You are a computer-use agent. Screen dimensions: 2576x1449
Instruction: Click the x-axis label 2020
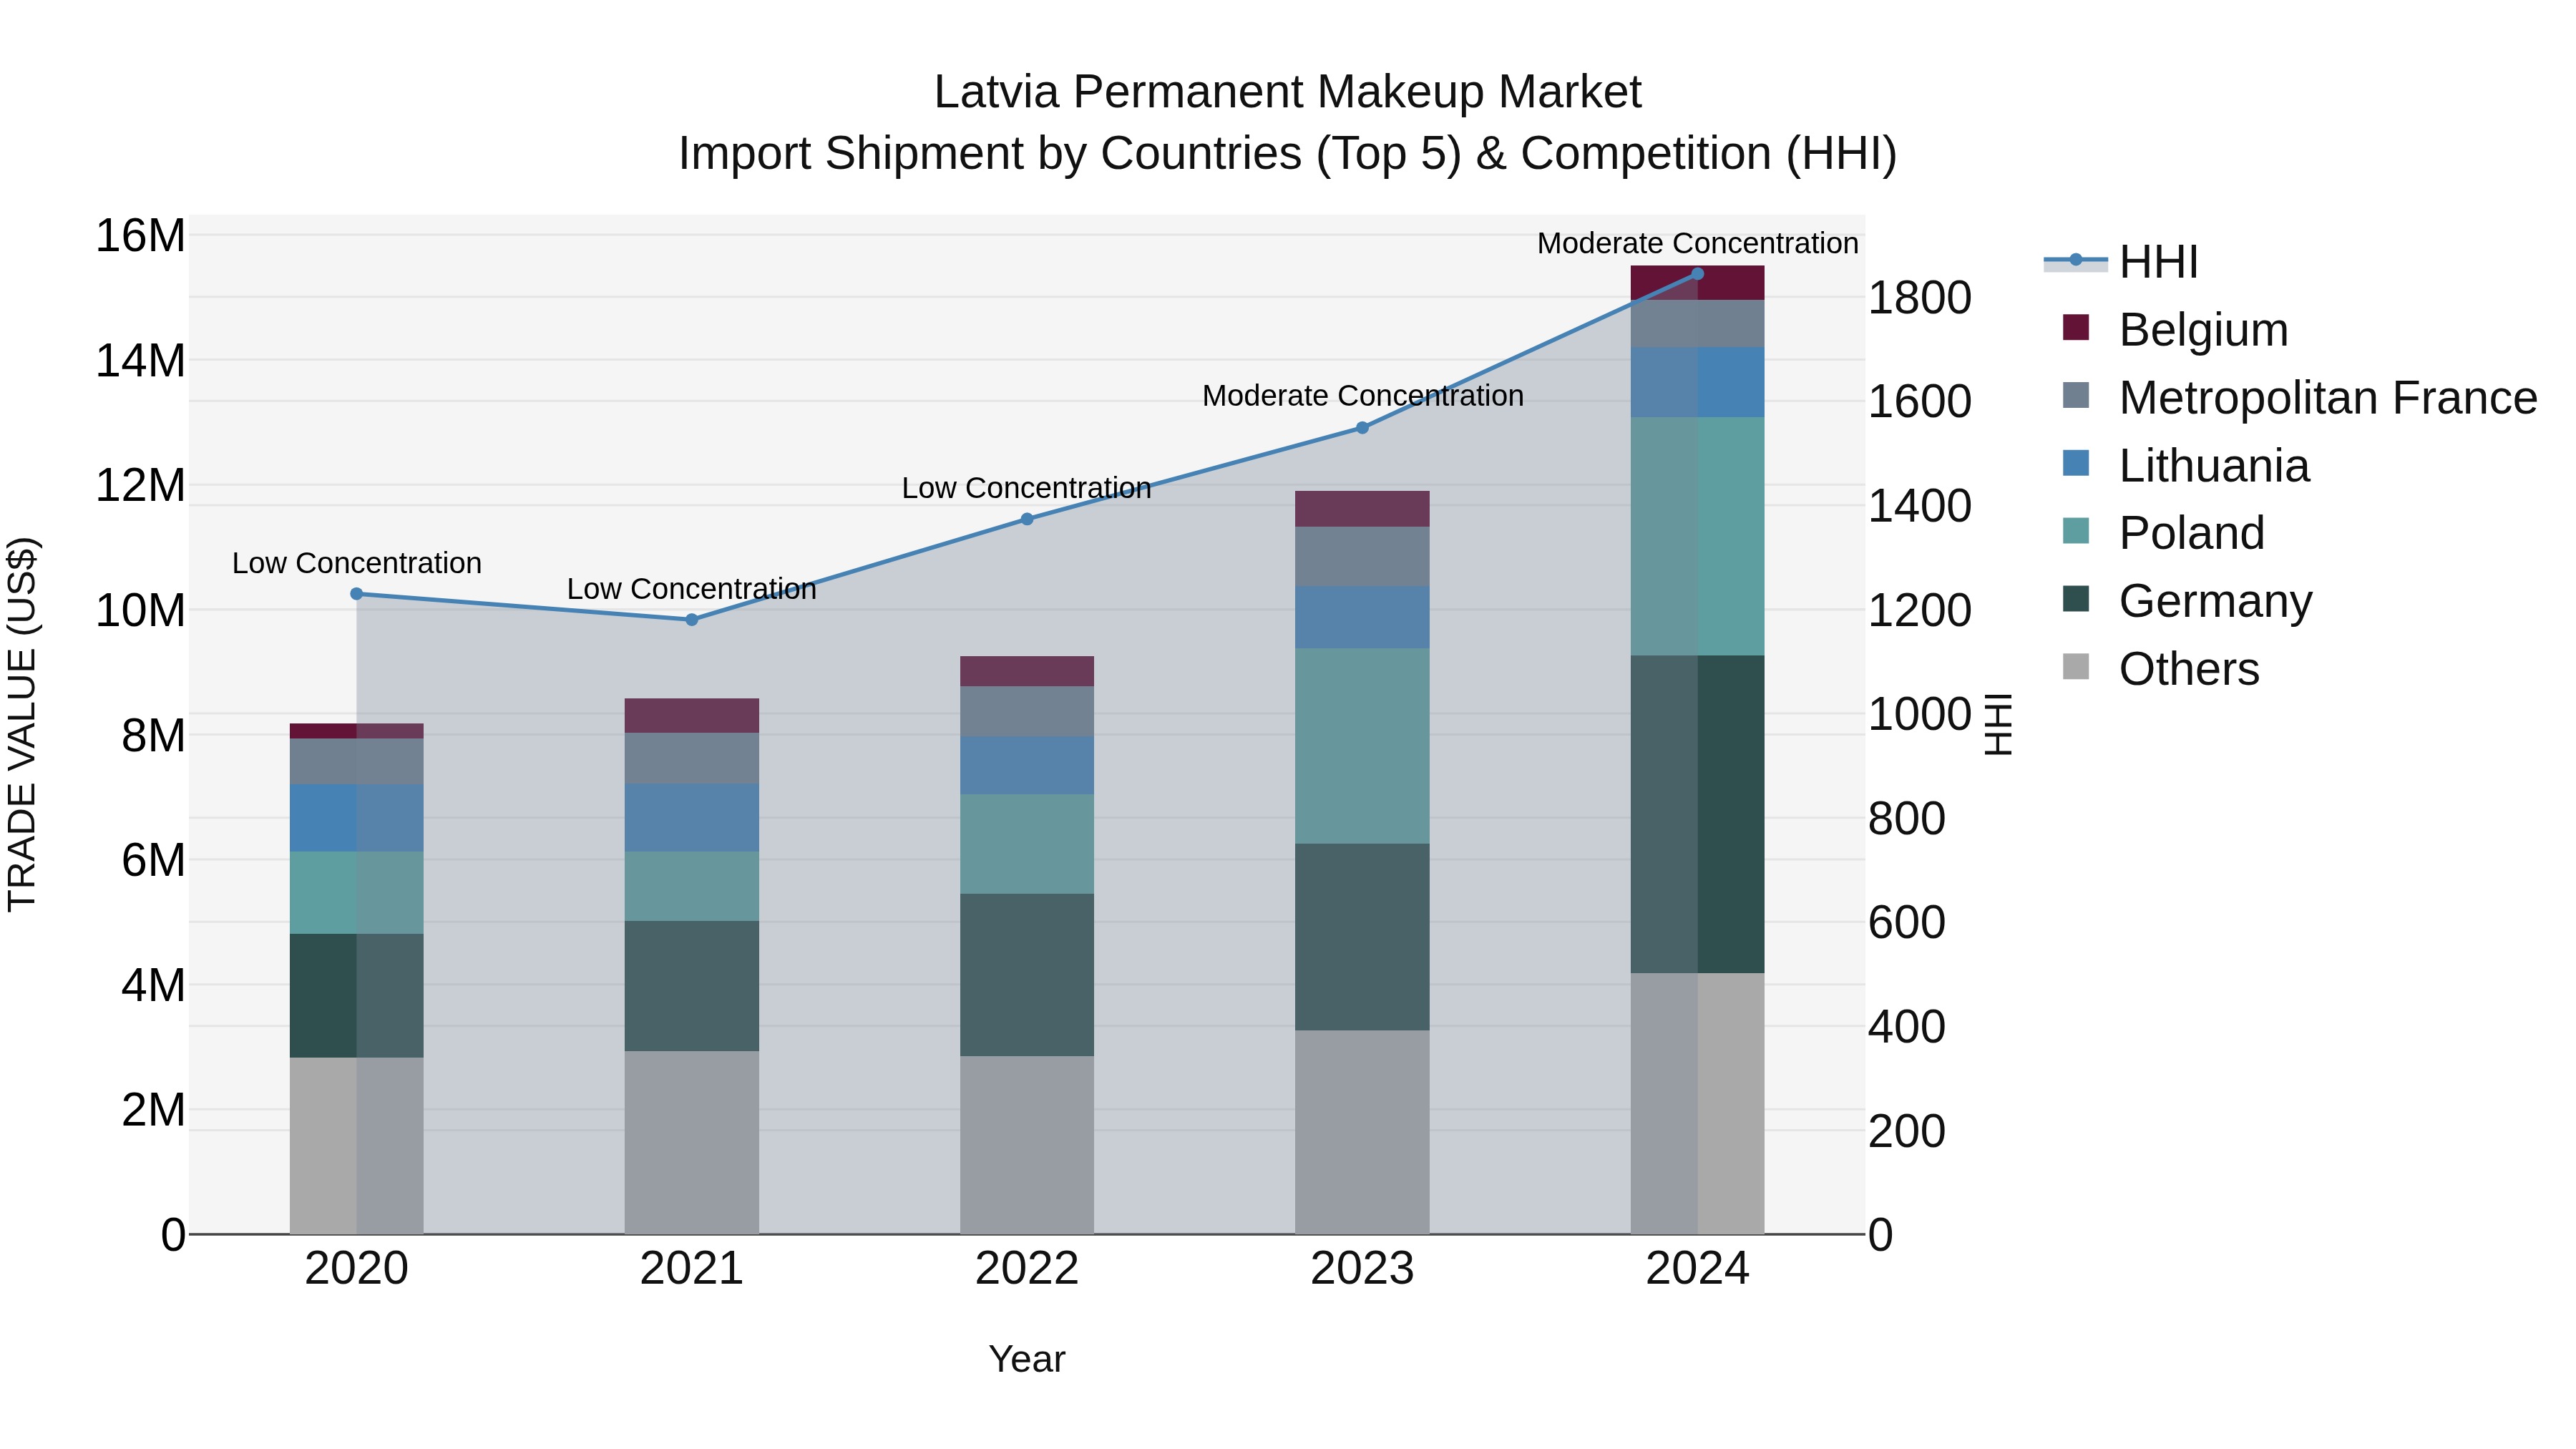[357, 1269]
